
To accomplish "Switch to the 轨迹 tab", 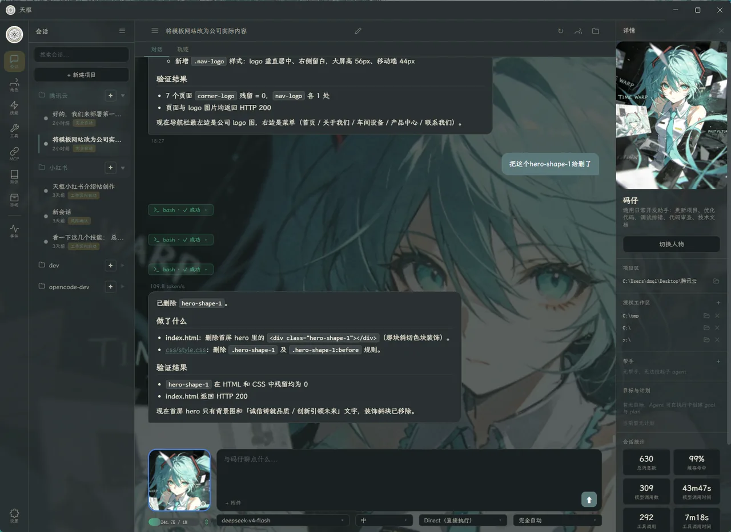I will click(183, 50).
